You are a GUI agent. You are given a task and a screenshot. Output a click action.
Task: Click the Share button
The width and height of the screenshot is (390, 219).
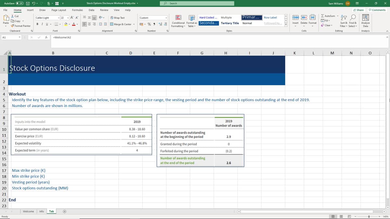tap(358, 10)
